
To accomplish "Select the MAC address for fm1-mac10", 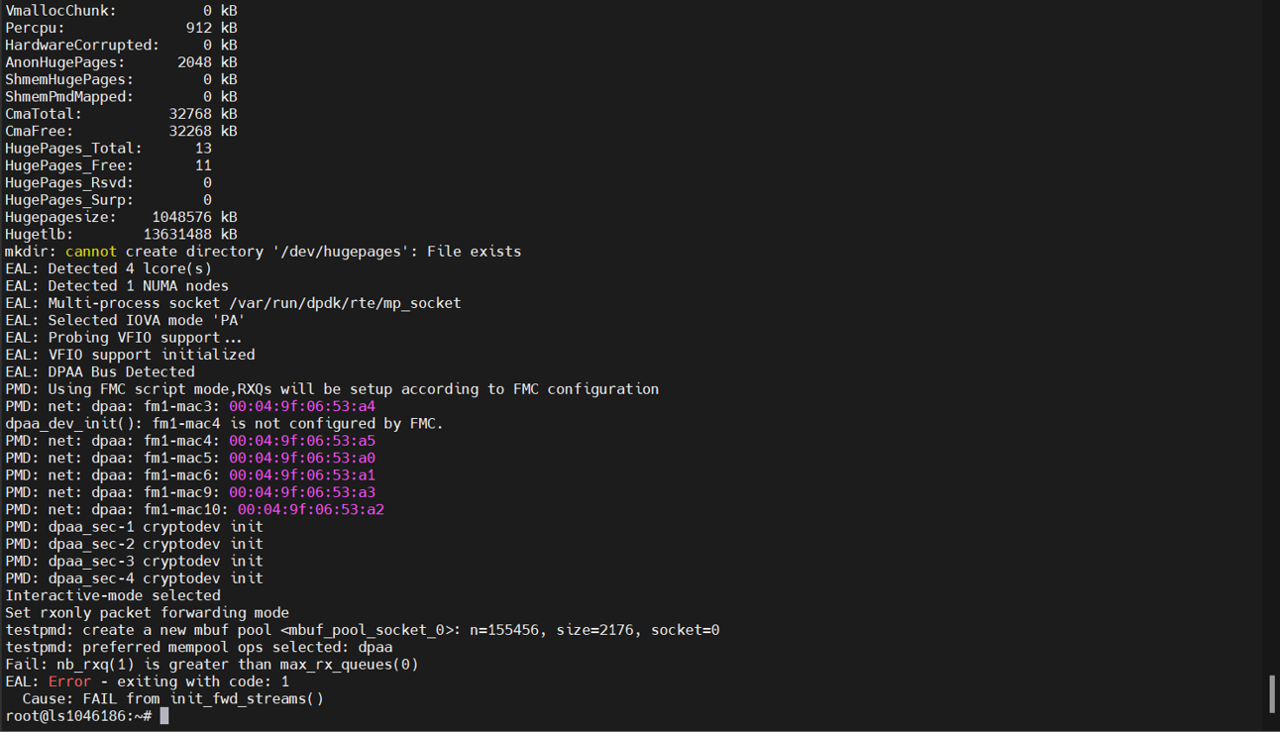I will coord(309,509).
